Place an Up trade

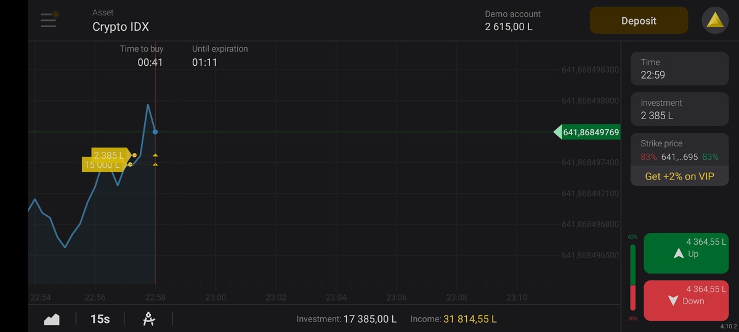pyautogui.click(x=686, y=253)
